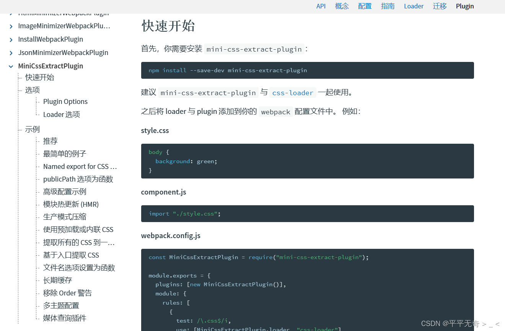Select Plugin Options under 选项
The width and height of the screenshot is (505, 331).
tap(65, 101)
